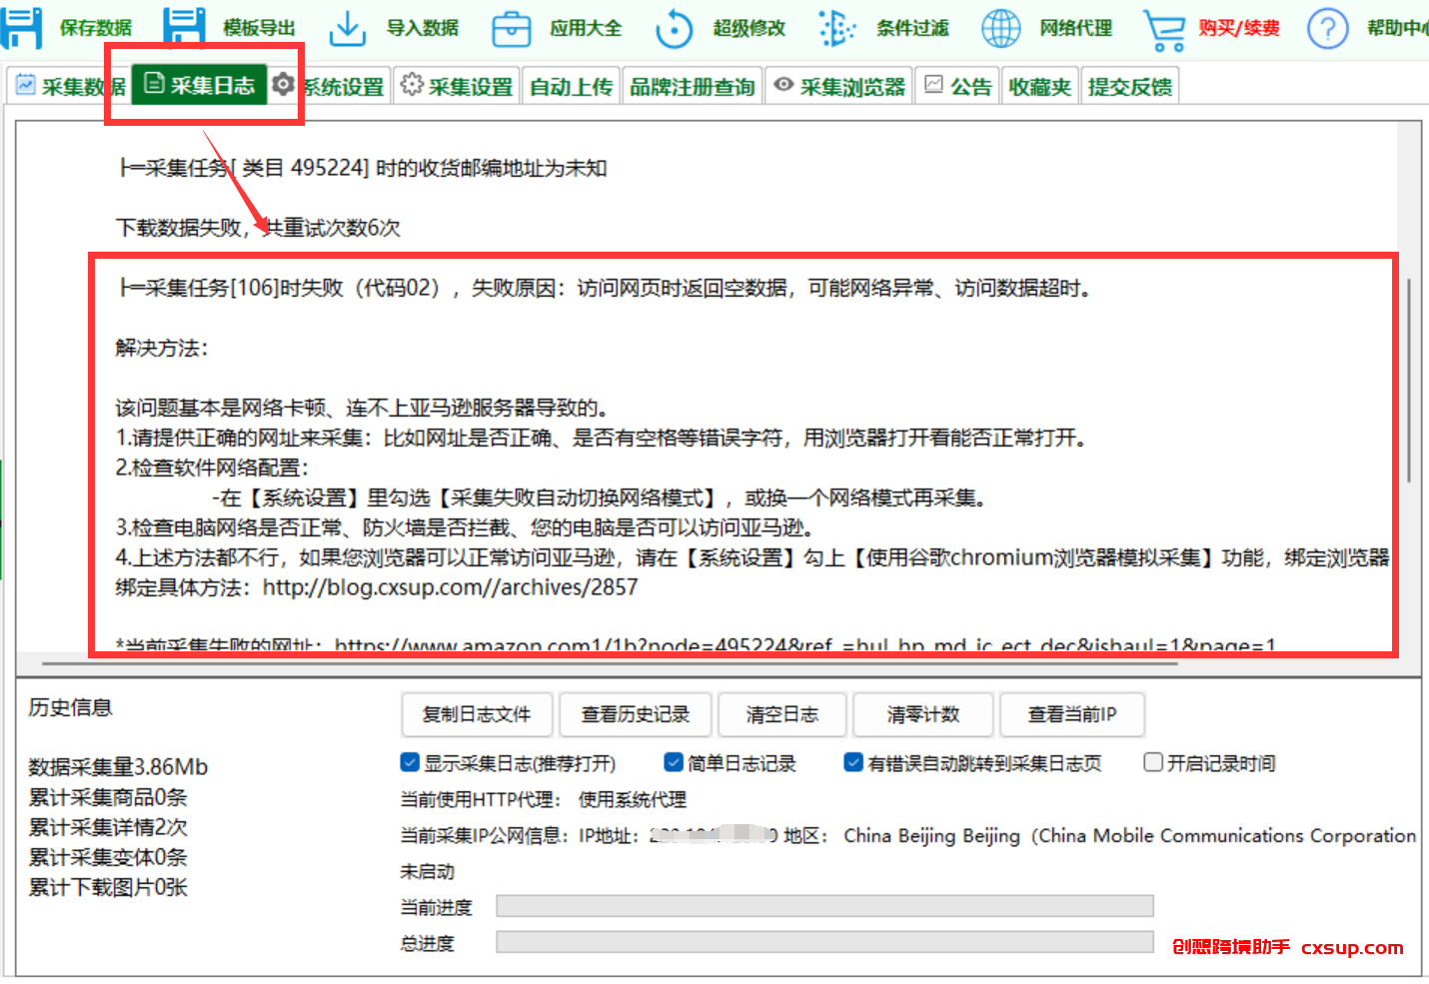Click the '累计采集详情2次' statistic
The height and width of the screenshot is (984, 1429).
108,827
